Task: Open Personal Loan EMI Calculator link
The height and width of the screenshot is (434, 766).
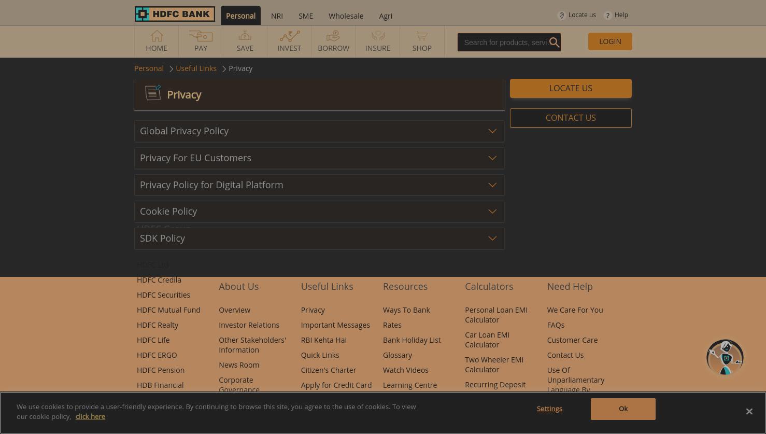Action: (x=496, y=315)
